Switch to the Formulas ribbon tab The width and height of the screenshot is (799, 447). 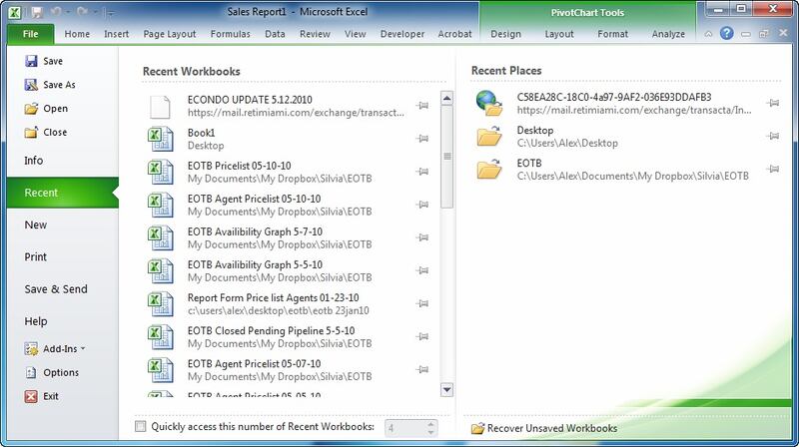230,34
